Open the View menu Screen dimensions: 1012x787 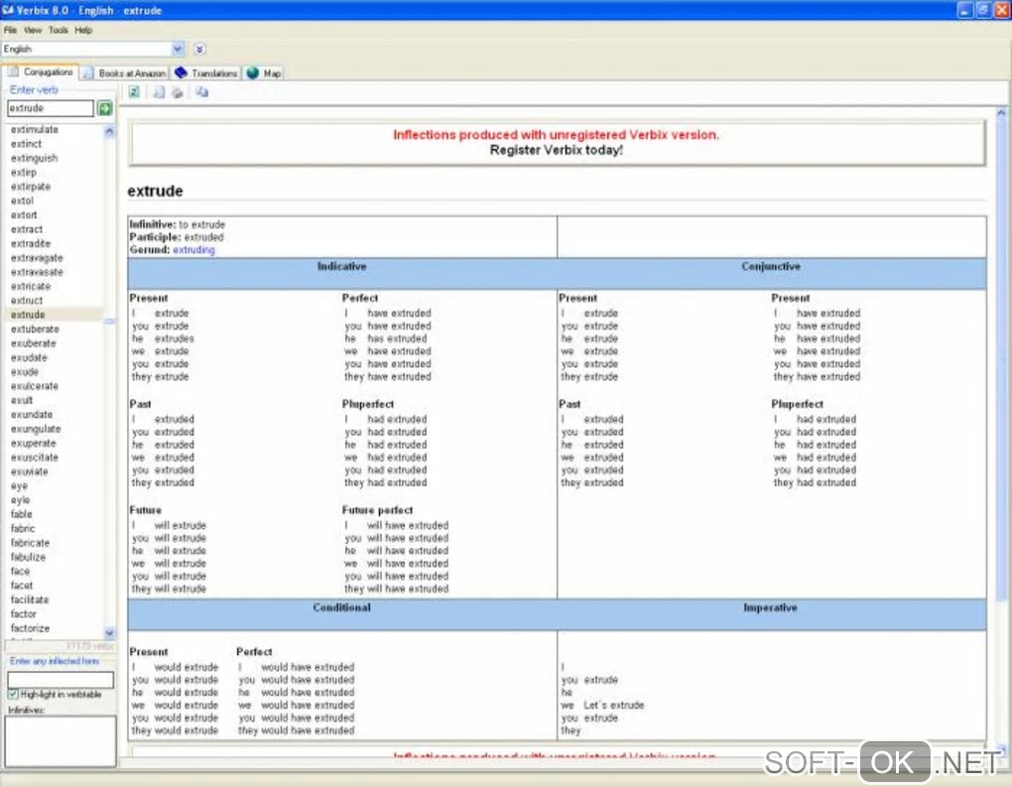[x=33, y=31]
